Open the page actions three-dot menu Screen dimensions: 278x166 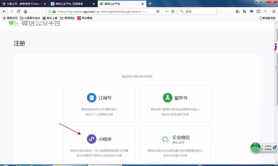pos(167,12)
